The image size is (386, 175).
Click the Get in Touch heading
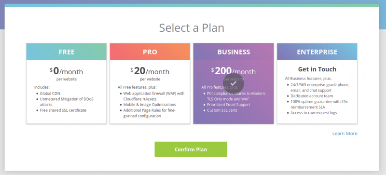point(317,69)
